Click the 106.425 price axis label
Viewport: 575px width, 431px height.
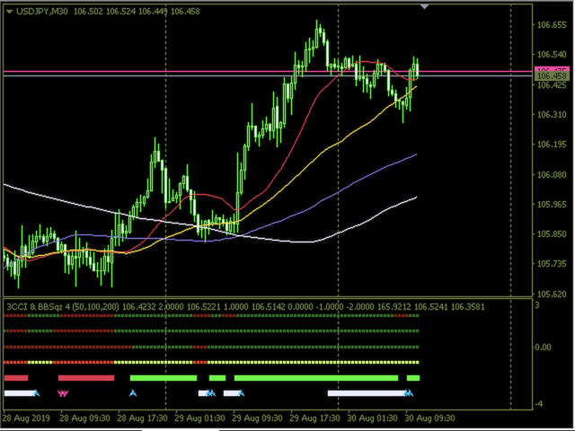point(552,85)
